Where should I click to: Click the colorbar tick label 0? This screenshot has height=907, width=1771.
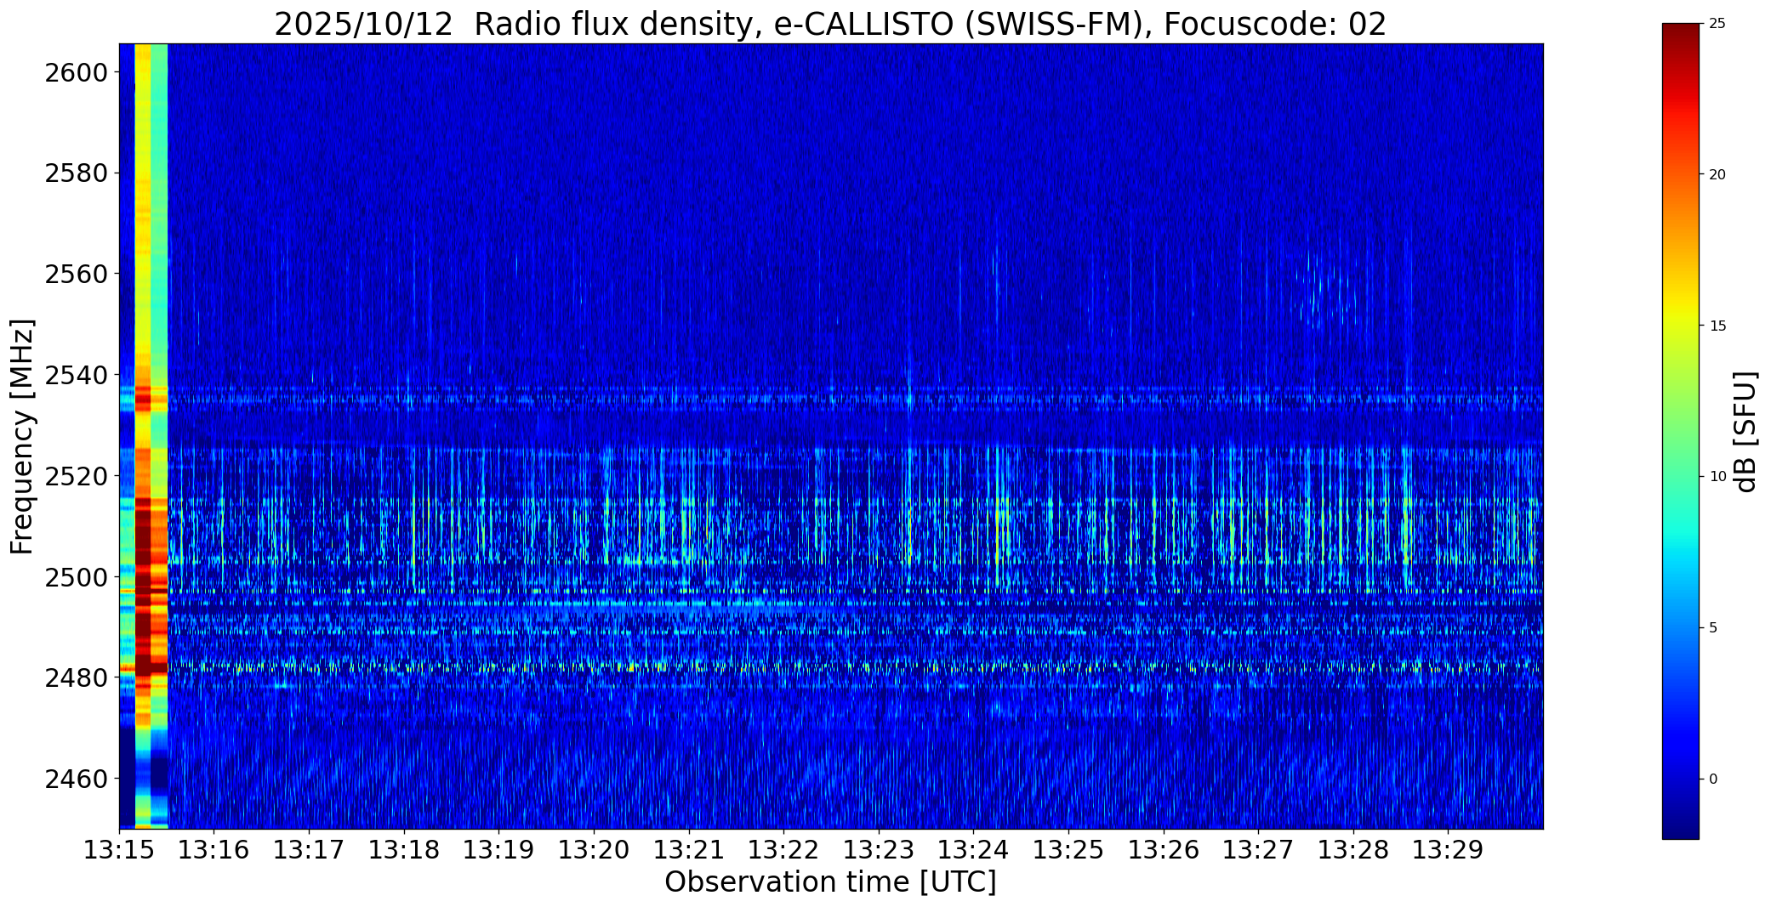tap(1713, 779)
